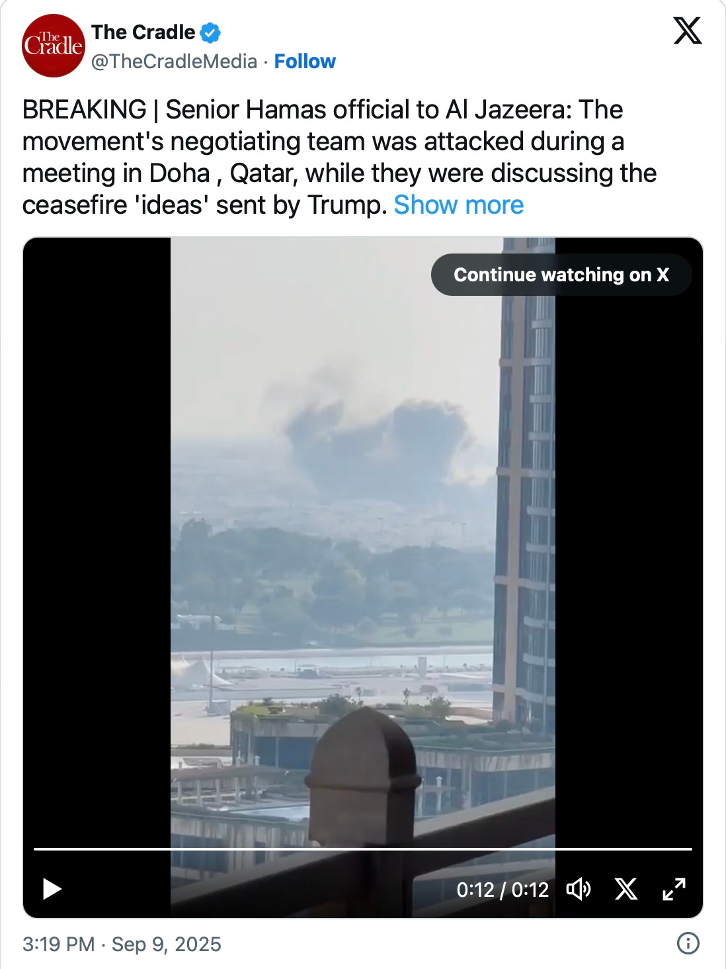Open the X logo at the post's top corner

click(x=688, y=31)
